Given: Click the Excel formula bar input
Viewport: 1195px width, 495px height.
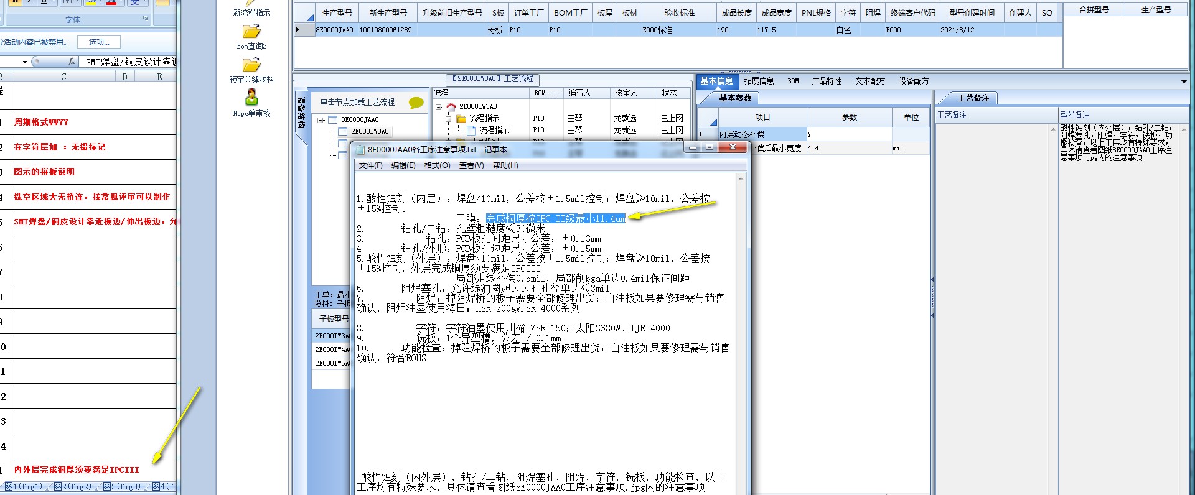Looking at the screenshot, I should coord(129,62).
